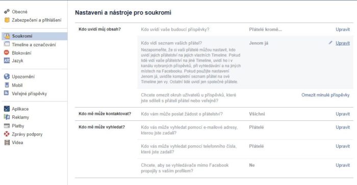The height and width of the screenshot is (185, 357).
Task: Open the Aplikace settings page
Action: (x=20, y=109)
